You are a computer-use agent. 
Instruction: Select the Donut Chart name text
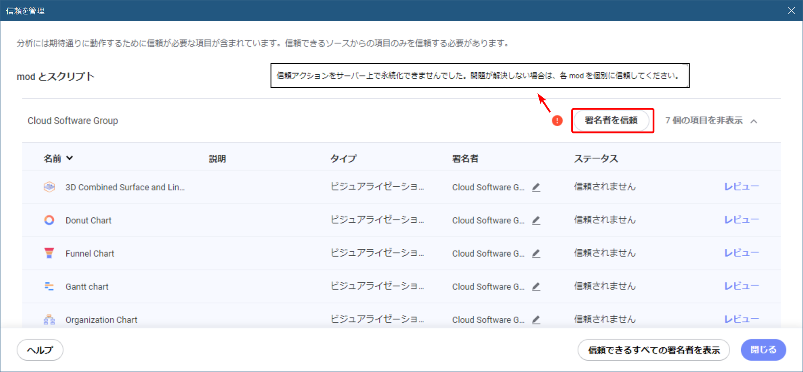(89, 220)
